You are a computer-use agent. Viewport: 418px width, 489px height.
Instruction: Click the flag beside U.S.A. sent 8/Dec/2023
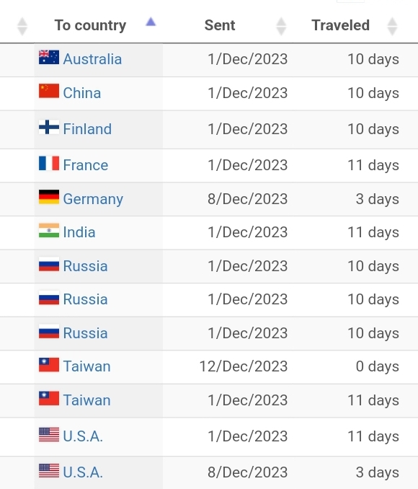click(49, 470)
